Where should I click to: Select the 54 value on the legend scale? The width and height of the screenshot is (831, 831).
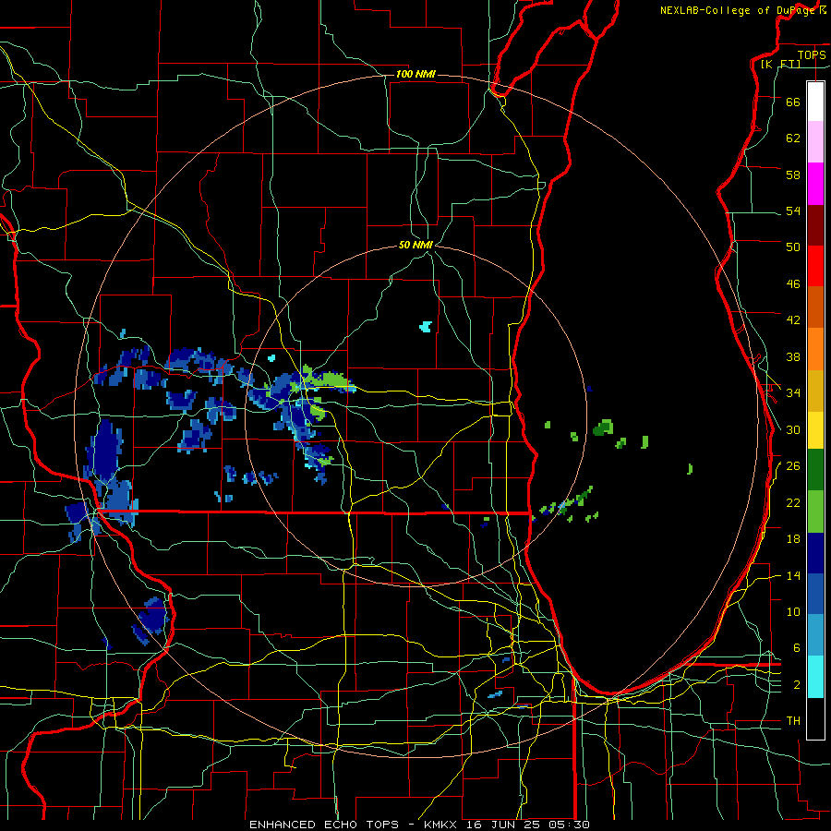tap(793, 211)
